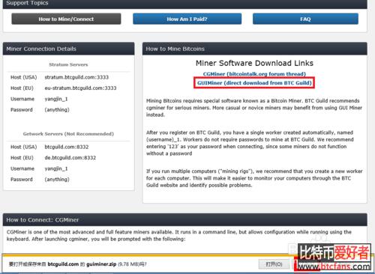The height and width of the screenshot is (274, 375).
Task: Select the Getwork EU host de.btcguild.com:8332
Action: click(x=70, y=158)
